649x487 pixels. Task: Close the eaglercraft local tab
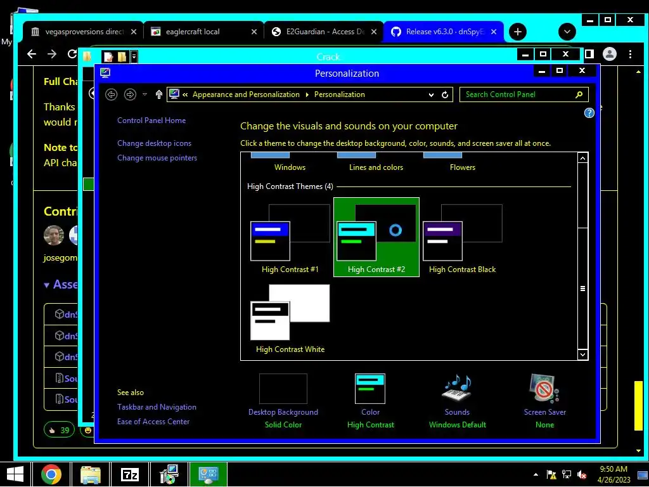[x=254, y=32]
